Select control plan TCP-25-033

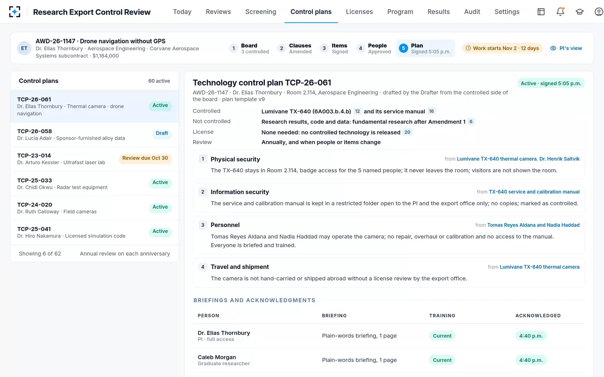[x=94, y=183]
